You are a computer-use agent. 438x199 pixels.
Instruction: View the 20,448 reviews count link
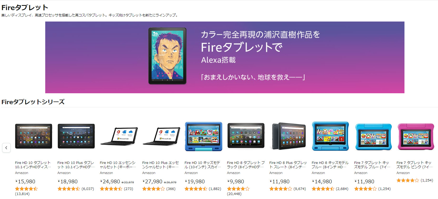(x=234, y=194)
